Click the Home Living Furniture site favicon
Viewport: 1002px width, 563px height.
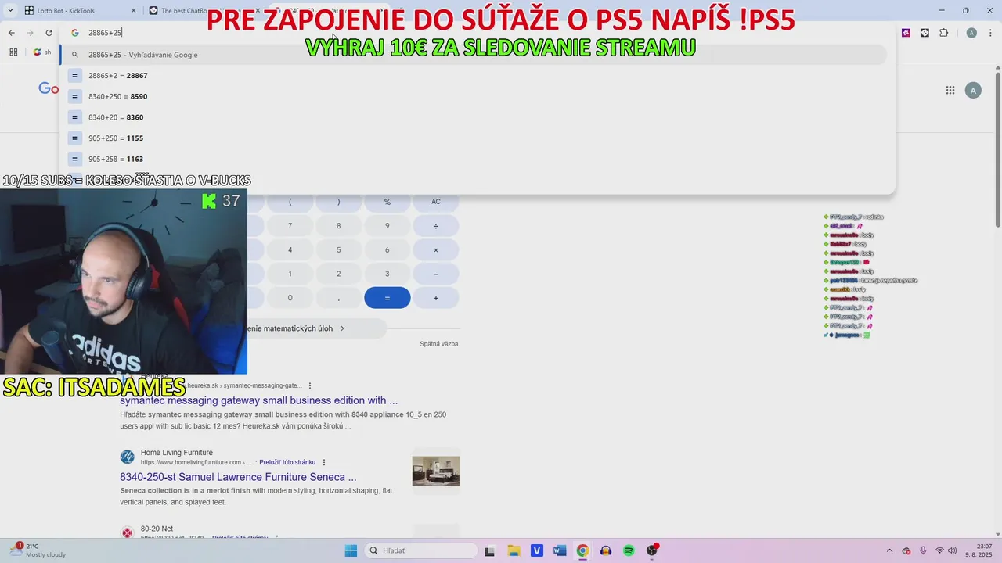pyautogui.click(x=127, y=457)
